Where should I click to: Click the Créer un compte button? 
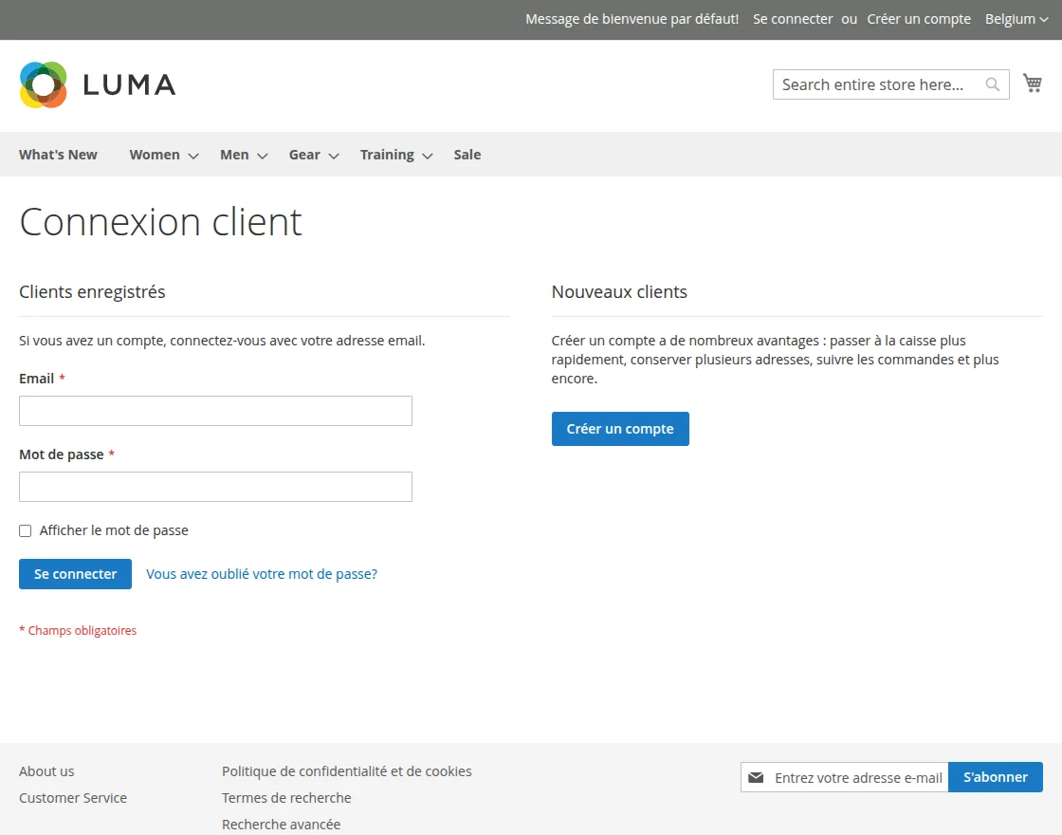coord(620,428)
